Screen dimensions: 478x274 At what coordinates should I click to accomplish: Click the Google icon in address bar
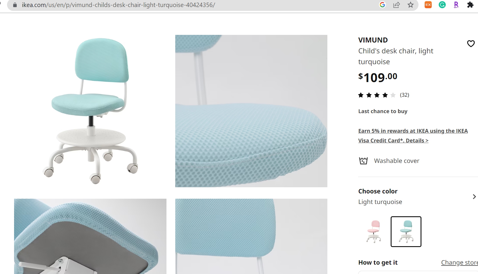(x=382, y=5)
